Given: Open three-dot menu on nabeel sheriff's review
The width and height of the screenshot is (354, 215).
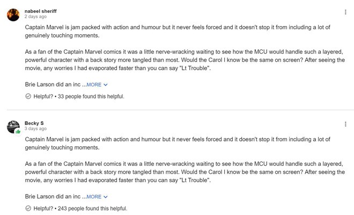Looking at the screenshot, I should click(x=345, y=12).
